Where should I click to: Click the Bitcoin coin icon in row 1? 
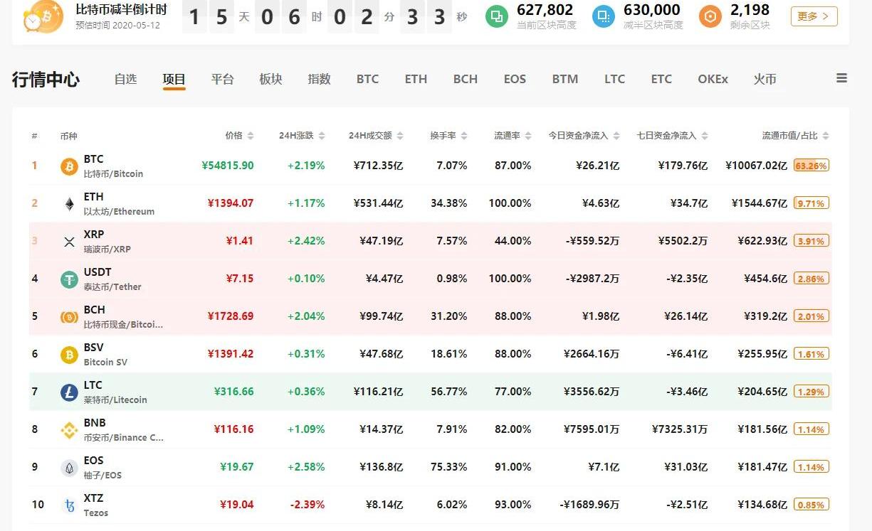(69, 166)
